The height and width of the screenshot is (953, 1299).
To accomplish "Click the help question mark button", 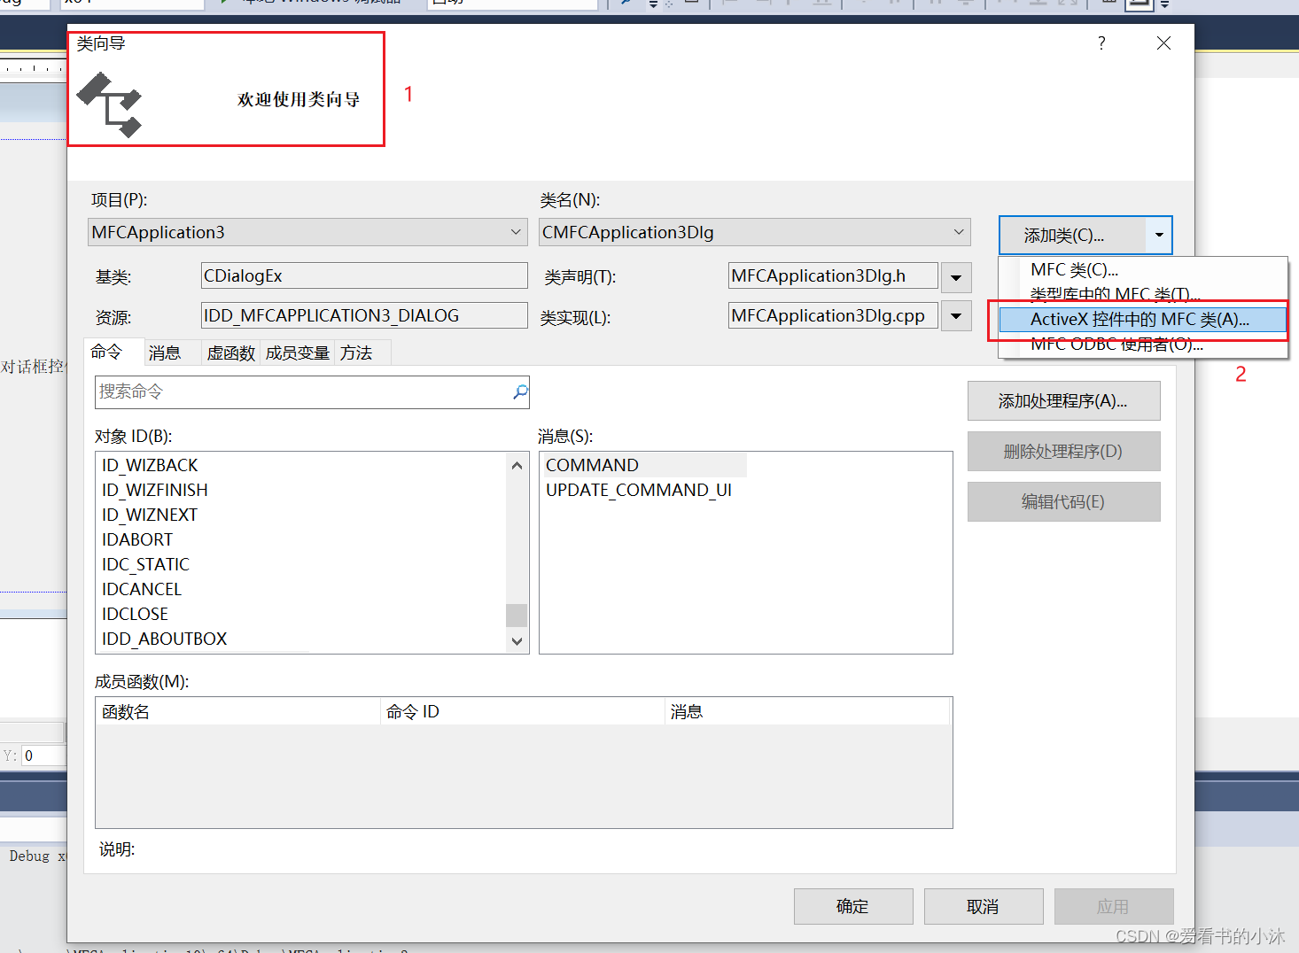I will point(1101,43).
